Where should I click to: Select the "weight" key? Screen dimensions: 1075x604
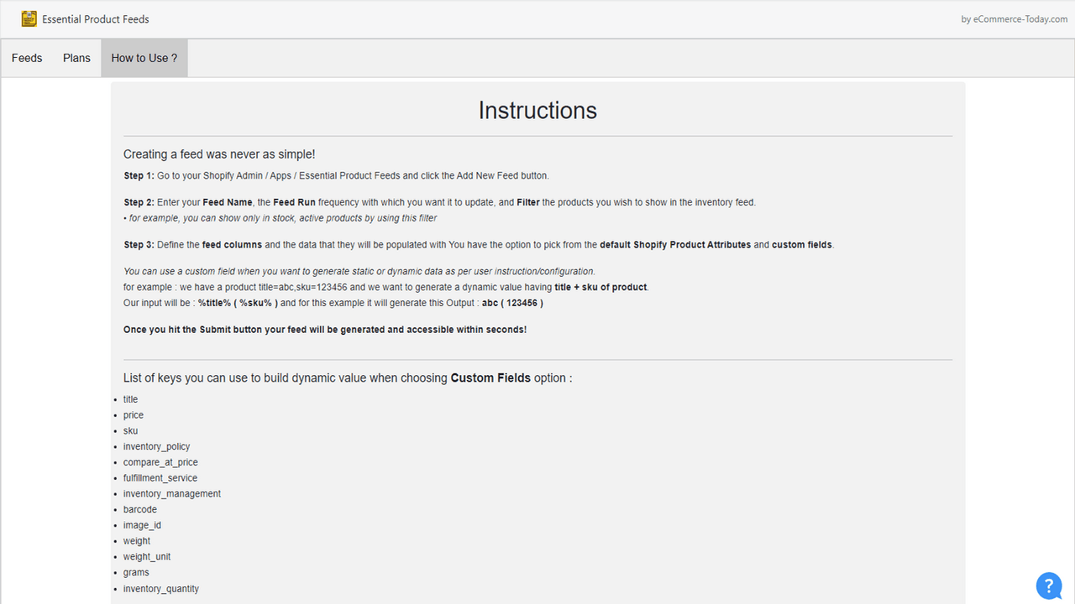pyautogui.click(x=136, y=540)
